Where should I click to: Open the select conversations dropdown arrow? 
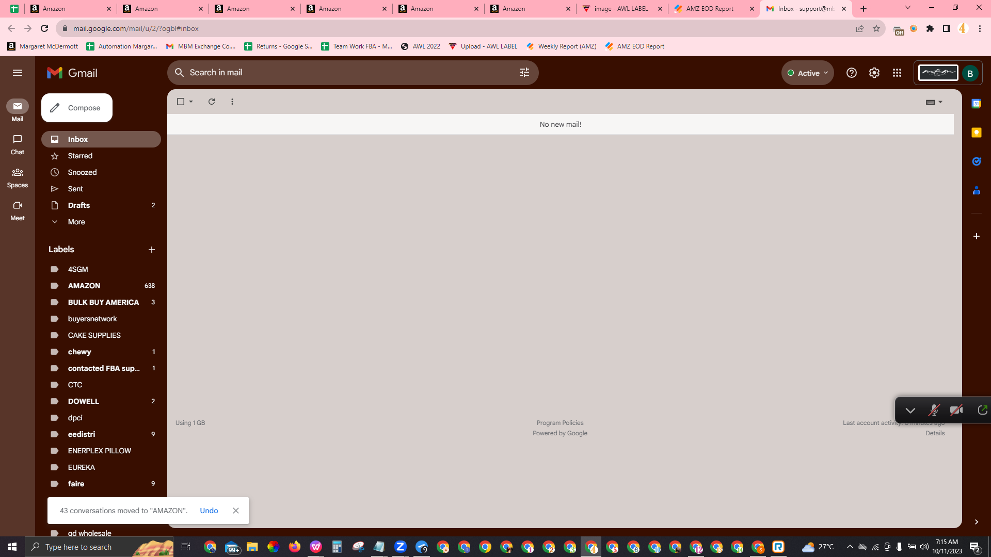[191, 102]
